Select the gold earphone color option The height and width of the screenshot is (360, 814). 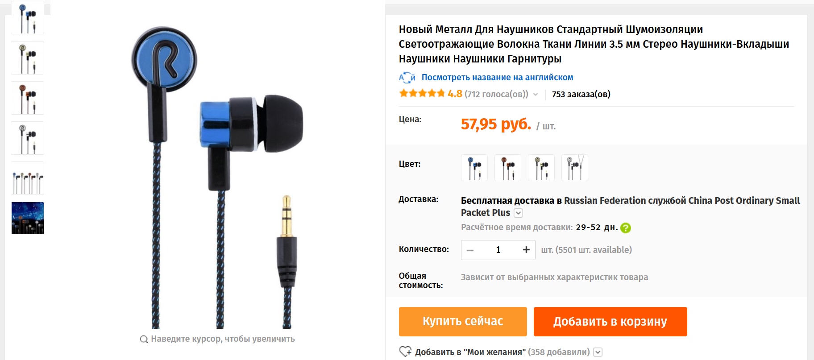[541, 168]
